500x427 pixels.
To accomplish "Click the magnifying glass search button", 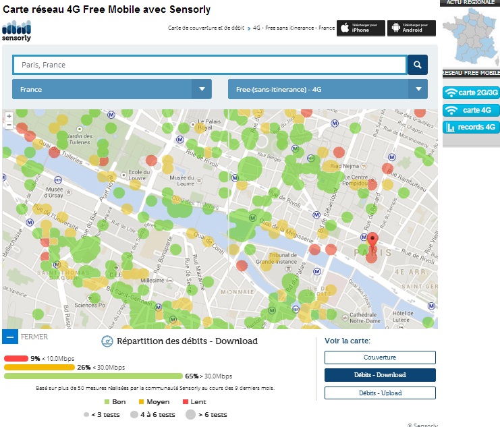I will pyautogui.click(x=418, y=65).
